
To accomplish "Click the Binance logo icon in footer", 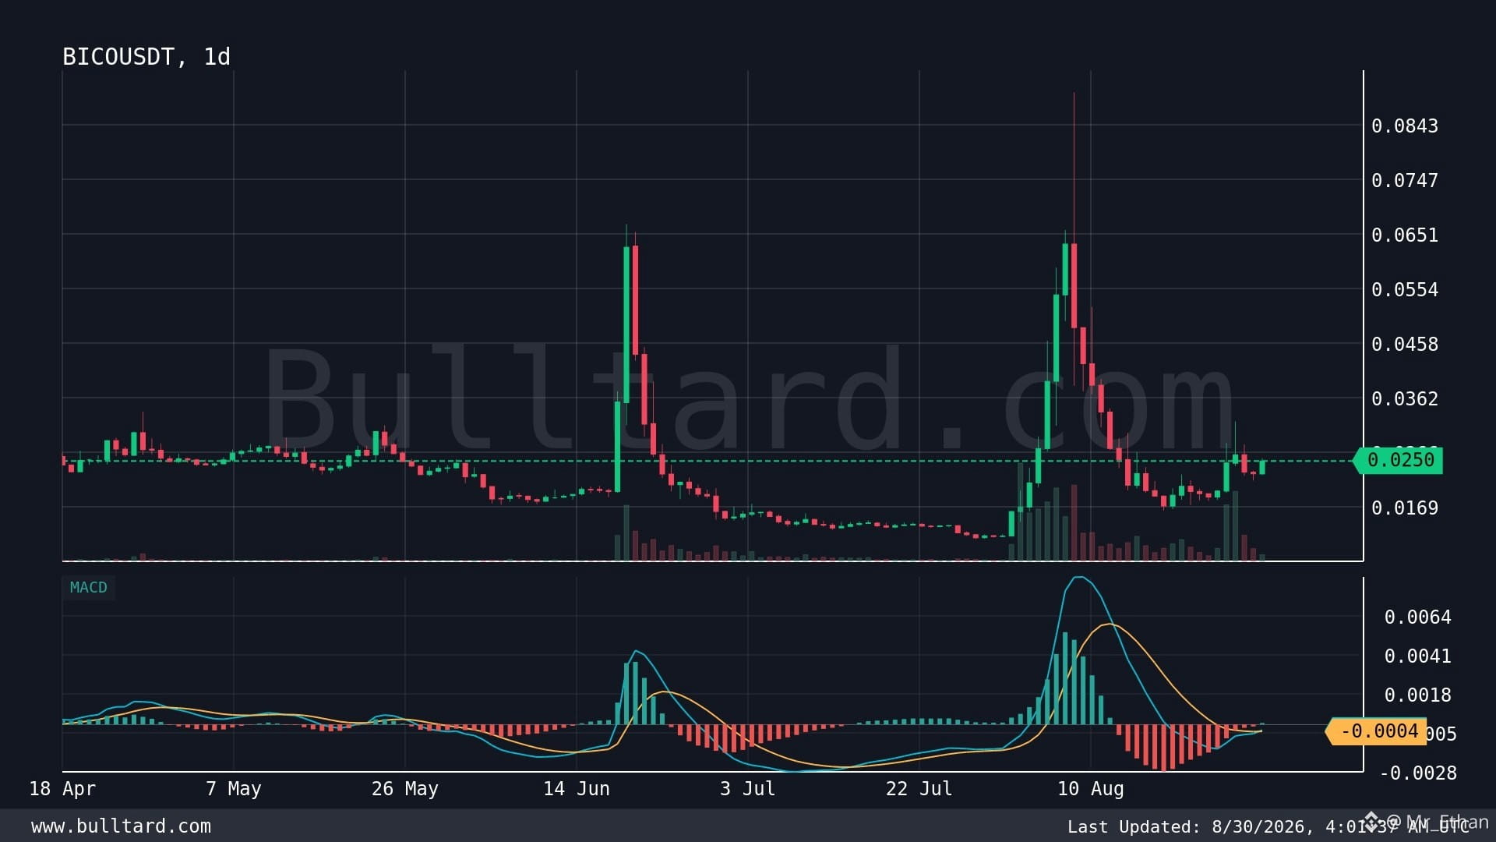I will [1372, 821].
